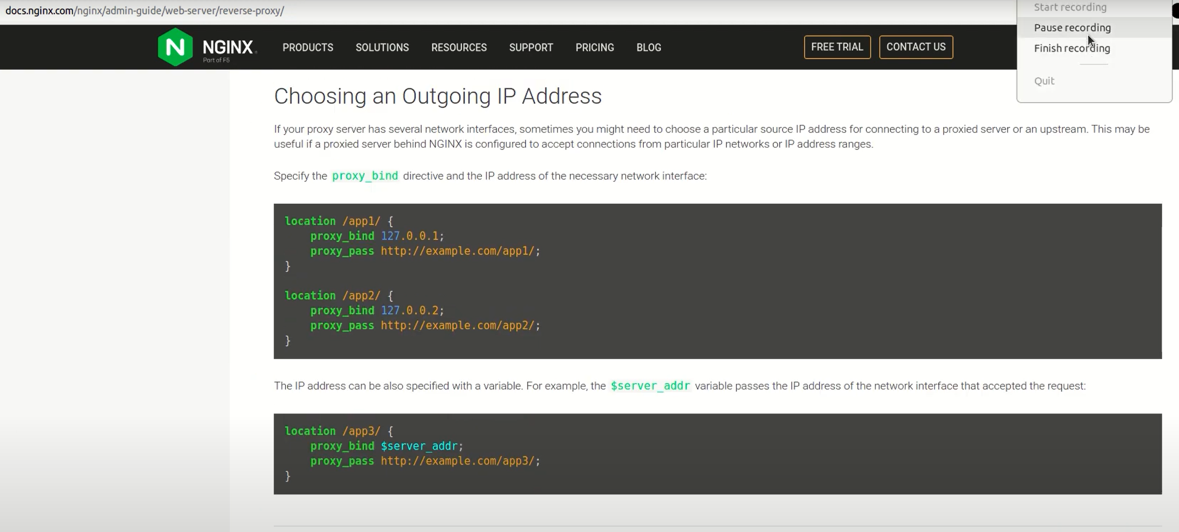Click 'location /app1/ {' code line
Screen dimensions: 1179x532
(x=339, y=221)
